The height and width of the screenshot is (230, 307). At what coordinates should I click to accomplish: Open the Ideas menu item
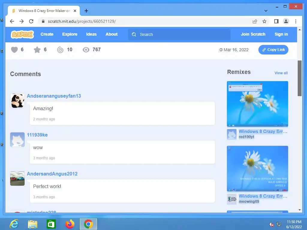(x=91, y=34)
